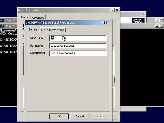Click the Full name field League Of Legends
The image size is (164, 123).
click(78, 46)
